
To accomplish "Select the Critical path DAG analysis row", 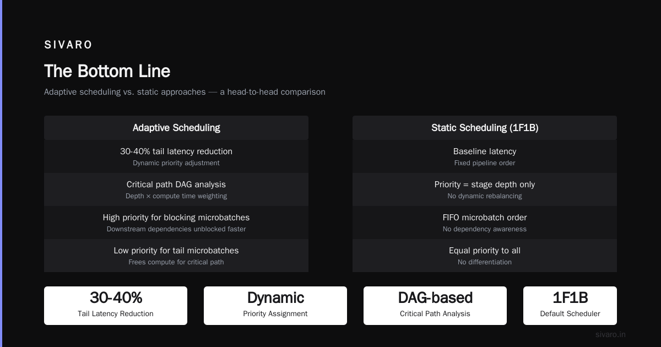I will click(176, 189).
